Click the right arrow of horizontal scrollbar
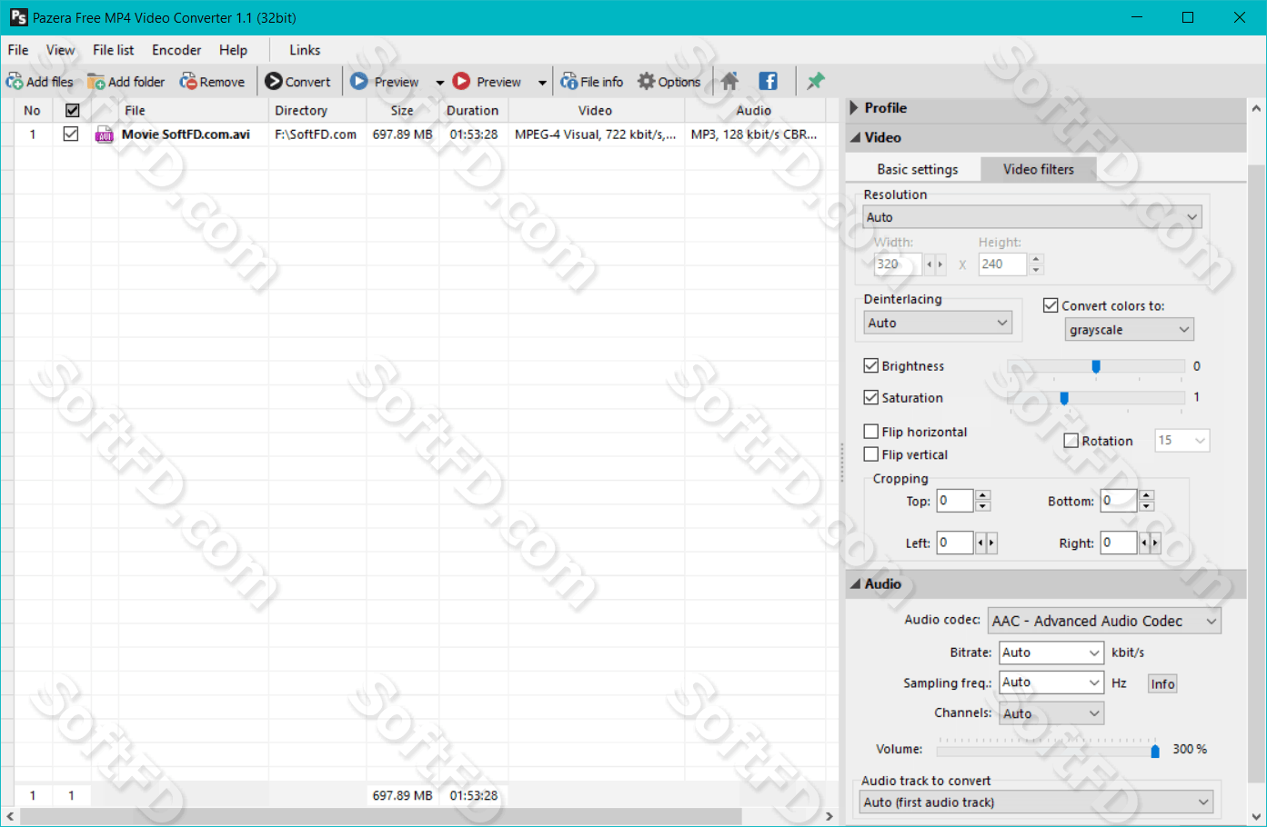The height and width of the screenshot is (827, 1267). pyautogui.click(x=829, y=816)
